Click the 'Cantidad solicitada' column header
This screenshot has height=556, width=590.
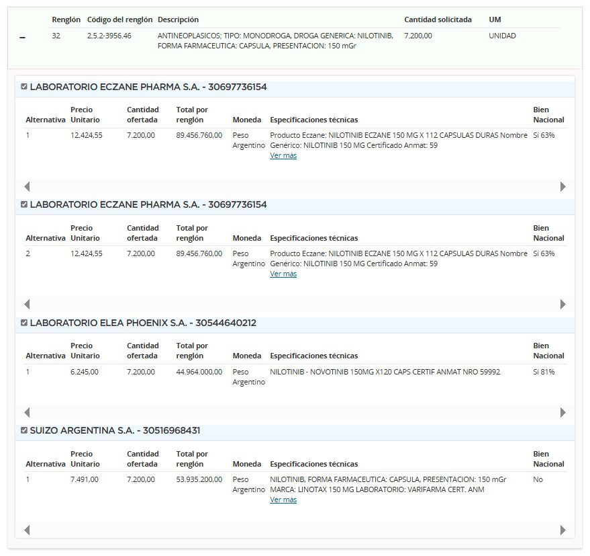[x=438, y=19]
